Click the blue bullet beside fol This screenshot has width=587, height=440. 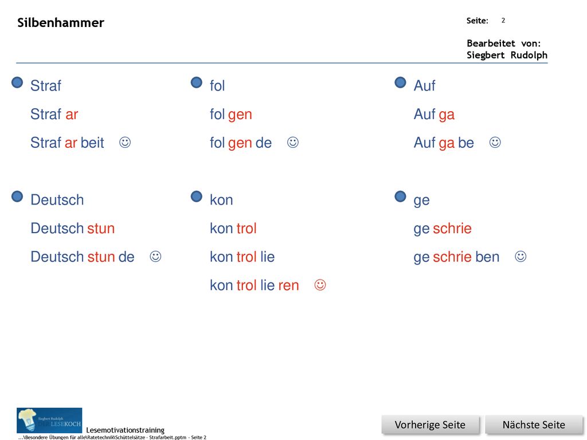(x=197, y=82)
